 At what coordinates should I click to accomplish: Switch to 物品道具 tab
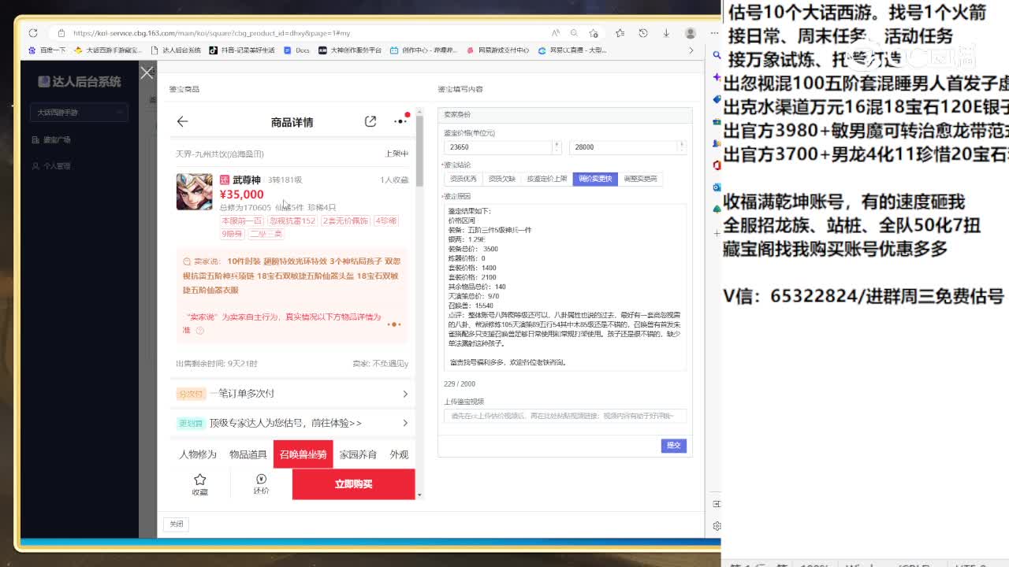[248, 454]
